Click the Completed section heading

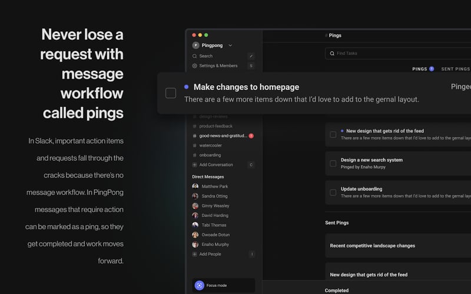(336, 290)
